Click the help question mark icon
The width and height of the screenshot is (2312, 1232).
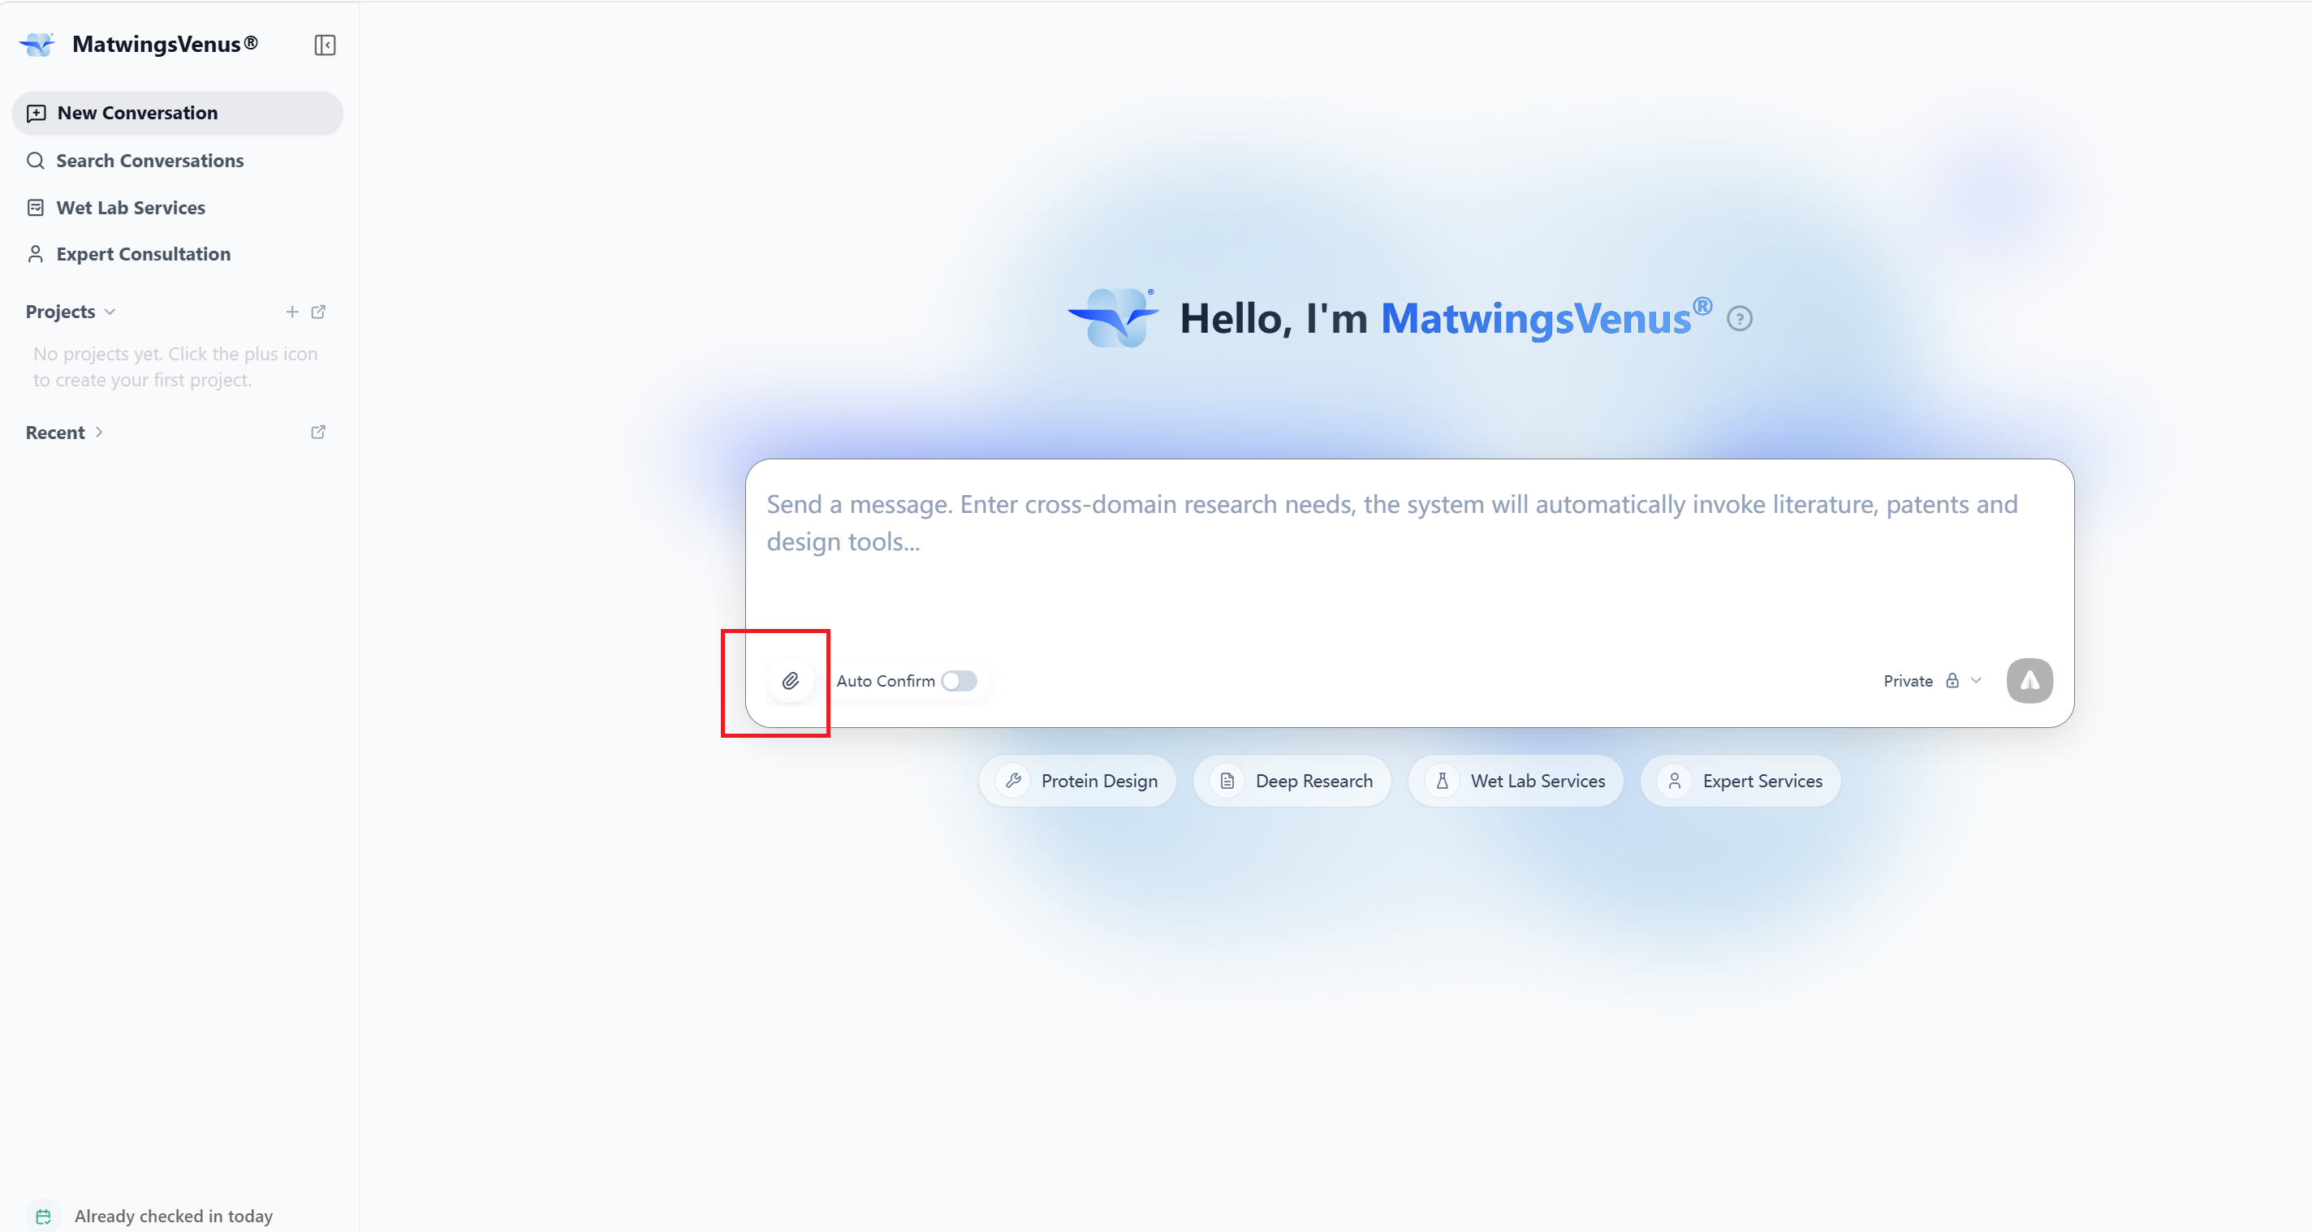pyautogui.click(x=1740, y=318)
